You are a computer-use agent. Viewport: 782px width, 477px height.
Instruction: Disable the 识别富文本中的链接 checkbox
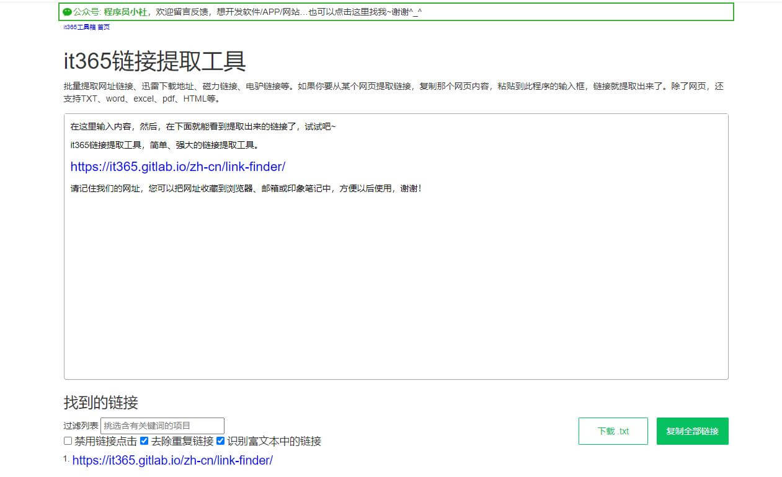tap(220, 441)
